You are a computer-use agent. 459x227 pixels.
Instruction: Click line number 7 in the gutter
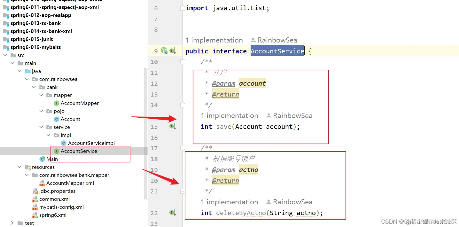156,19
